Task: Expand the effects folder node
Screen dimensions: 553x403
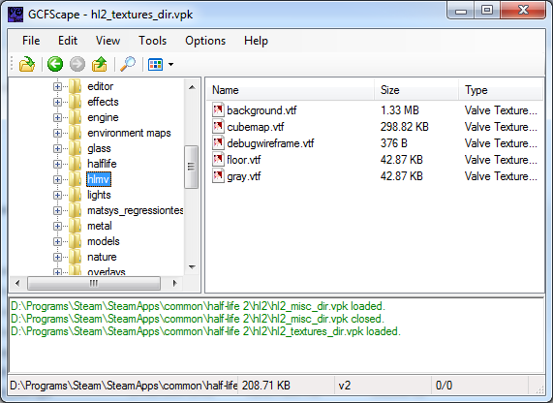Action: pyautogui.click(x=57, y=102)
